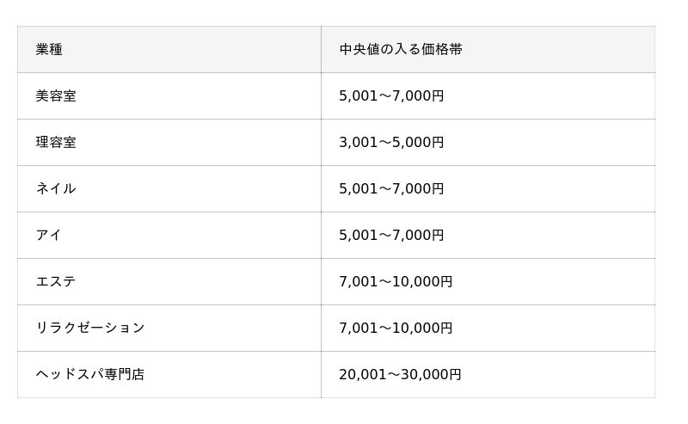Image resolution: width=688 pixels, height=424 pixels.
Task: Select the ヘッドスパ専門店 row label
Action: click(x=90, y=374)
